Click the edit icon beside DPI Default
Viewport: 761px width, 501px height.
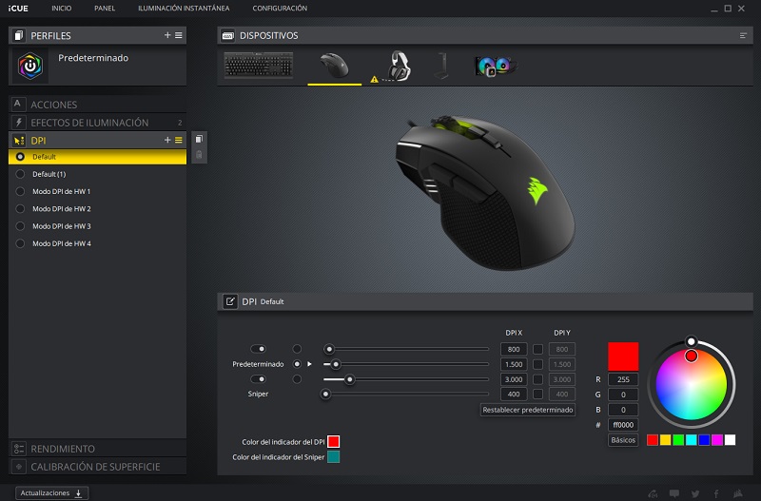pos(230,301)
